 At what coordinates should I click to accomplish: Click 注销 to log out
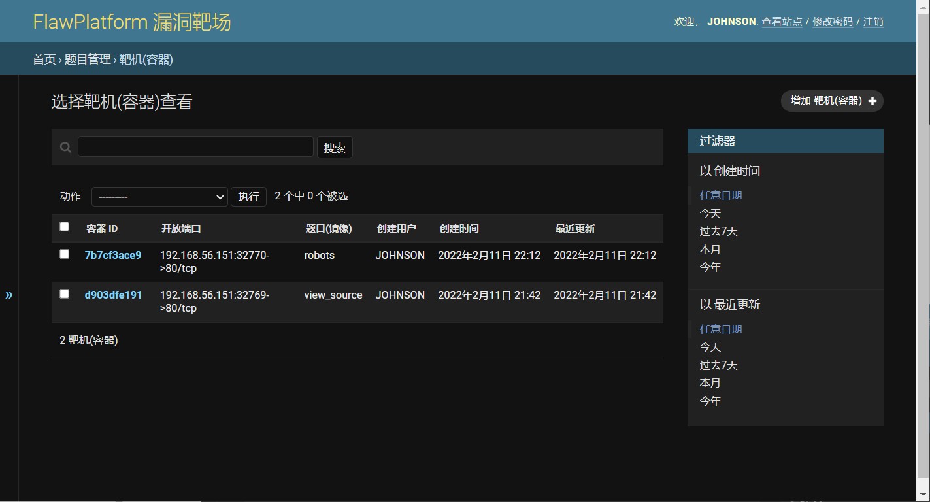click(x=873, y=22)
